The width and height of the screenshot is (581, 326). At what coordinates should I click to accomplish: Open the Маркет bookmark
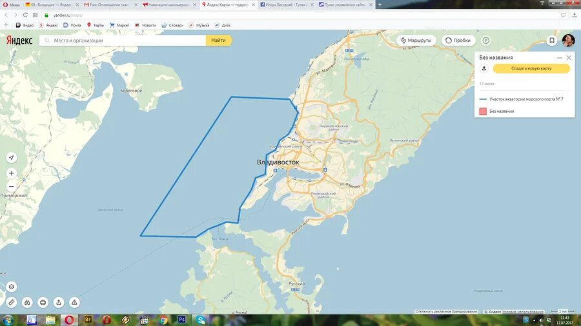pos(119,25)
